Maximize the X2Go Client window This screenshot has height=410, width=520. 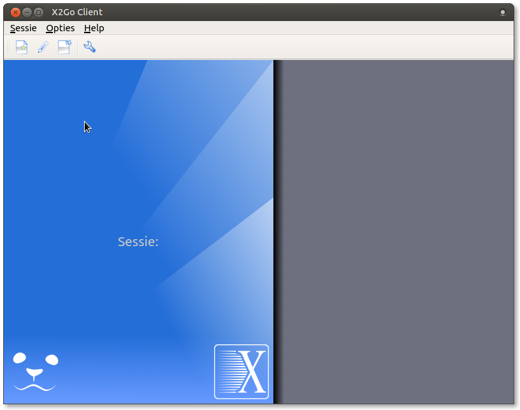pos(38,12)
